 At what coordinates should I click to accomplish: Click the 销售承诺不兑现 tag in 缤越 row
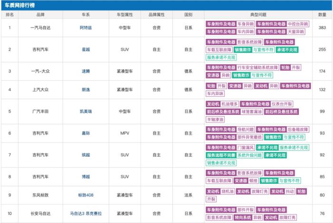click(221, 163)
